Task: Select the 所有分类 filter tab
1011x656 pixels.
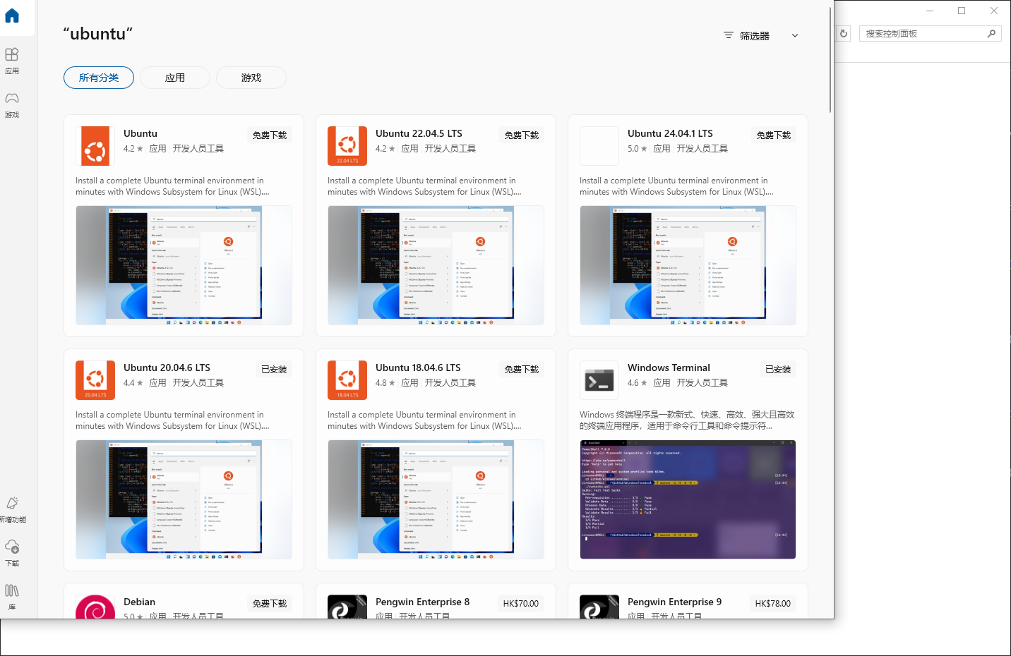Action: [x=99, y=78]
